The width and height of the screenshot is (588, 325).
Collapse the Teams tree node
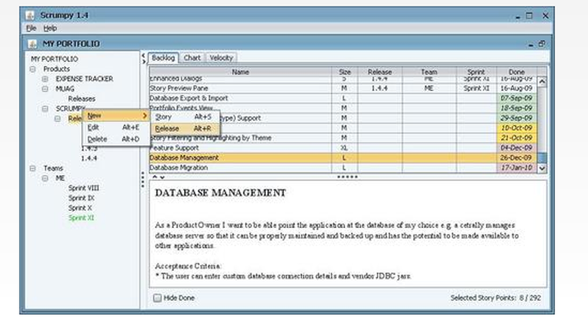[x=32, y=168]
